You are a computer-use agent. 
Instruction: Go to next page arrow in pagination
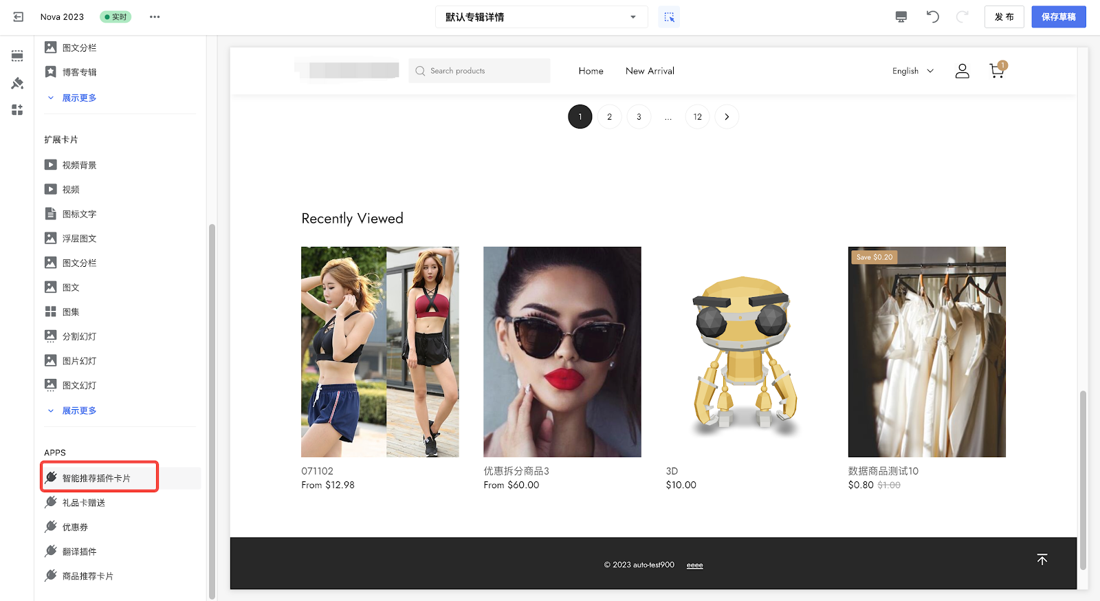727,117
